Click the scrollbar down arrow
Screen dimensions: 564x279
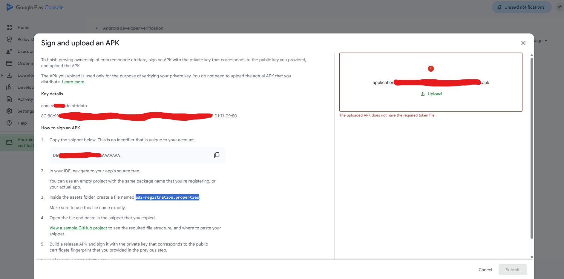532,257
